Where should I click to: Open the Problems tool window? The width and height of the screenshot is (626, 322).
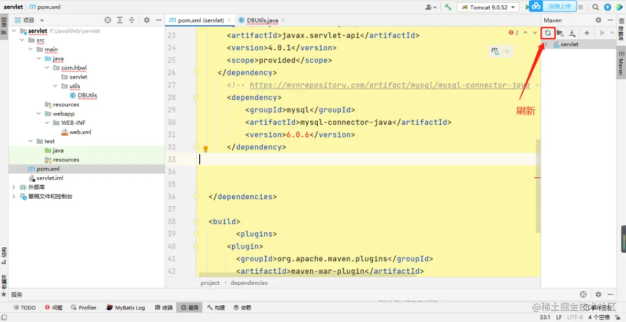coord(53,308)
